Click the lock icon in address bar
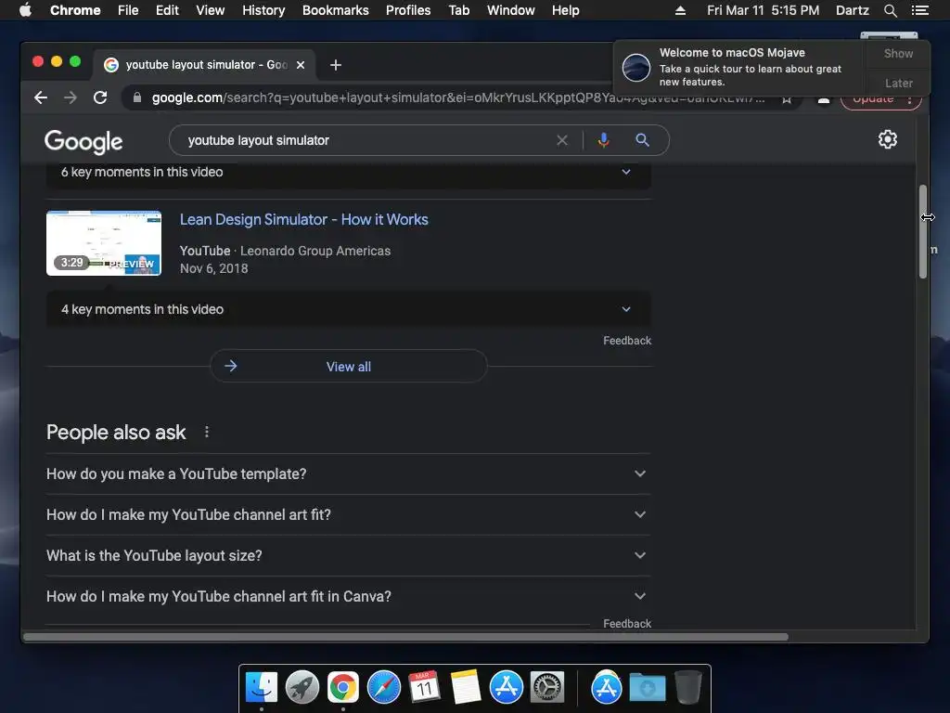The width and height of the screenshot is (950, 713). (x=137, y=97)
